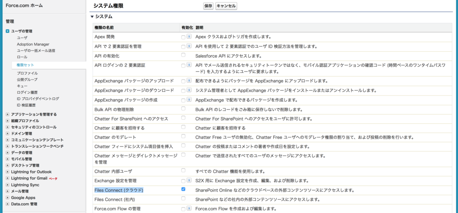This screenshot has height=213, width=458.
Task: Expand Lightning Sync sidebar node
Action: [8, 185]
